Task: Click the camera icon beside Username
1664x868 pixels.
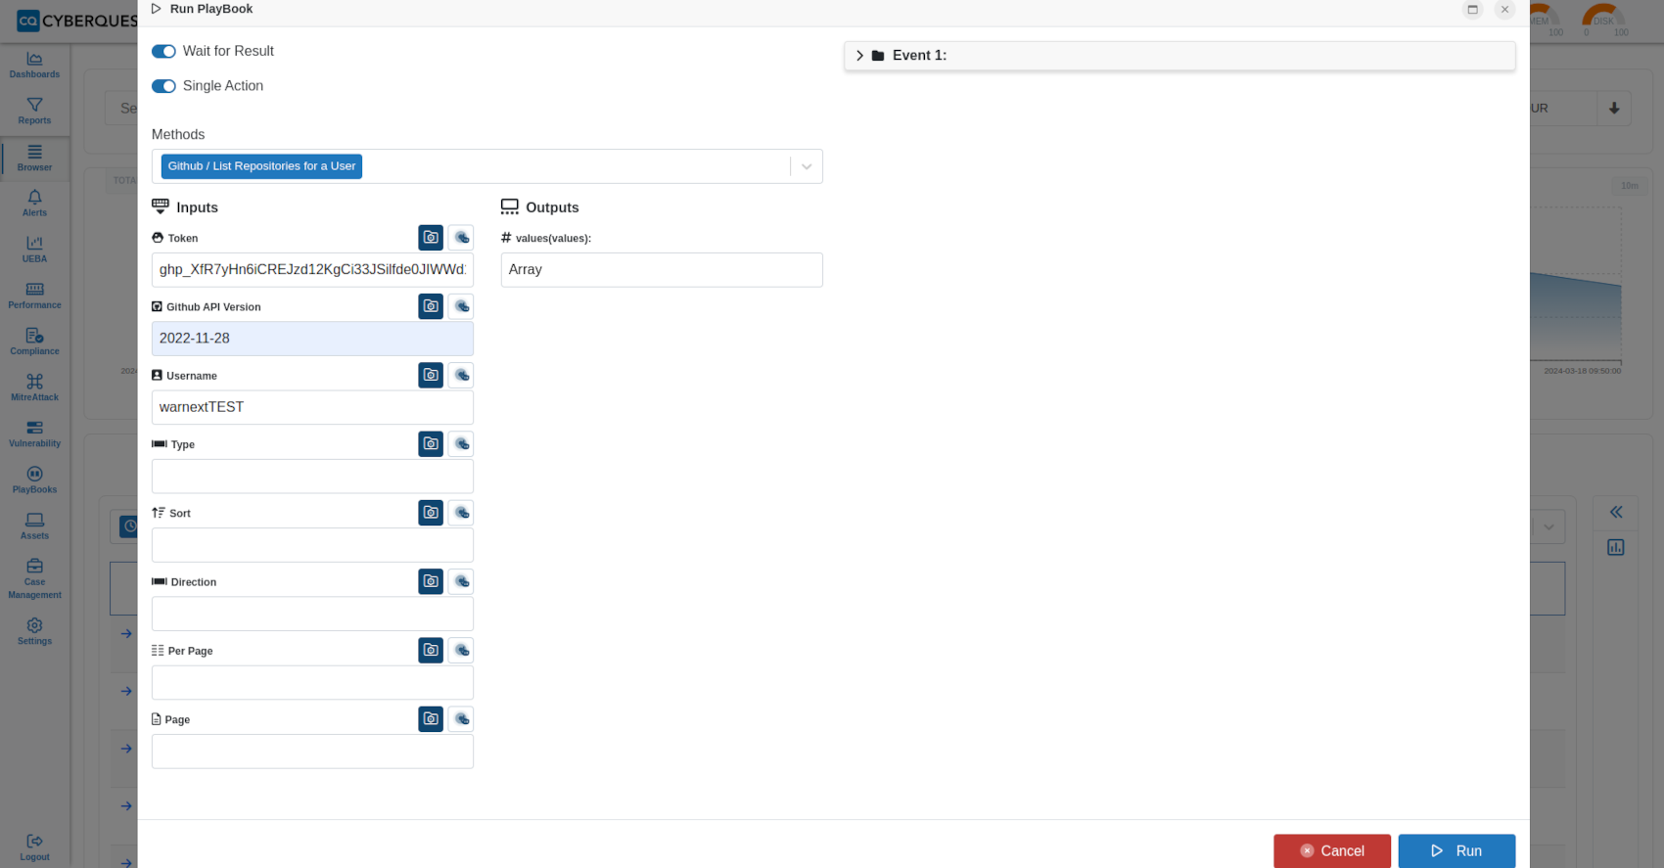Action: pyautogui.click(x=431, y=375)
